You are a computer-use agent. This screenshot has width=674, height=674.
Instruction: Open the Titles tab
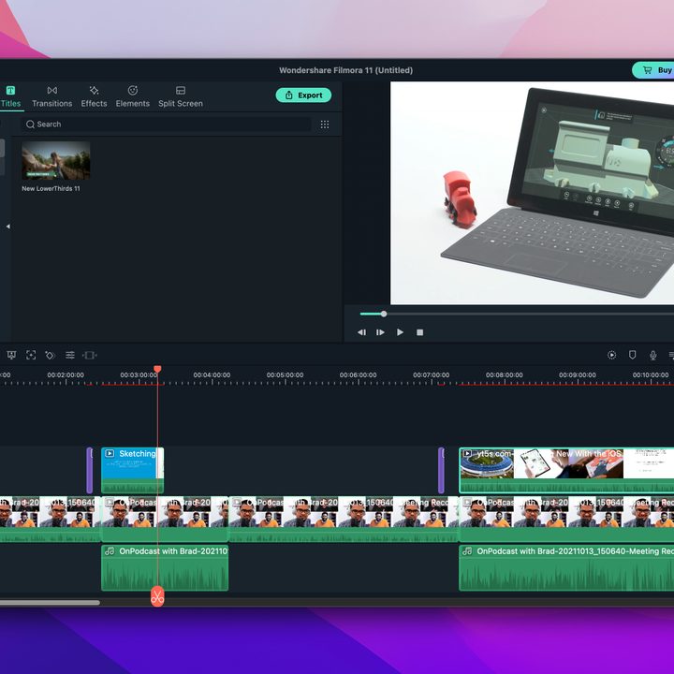pos(10,96)
